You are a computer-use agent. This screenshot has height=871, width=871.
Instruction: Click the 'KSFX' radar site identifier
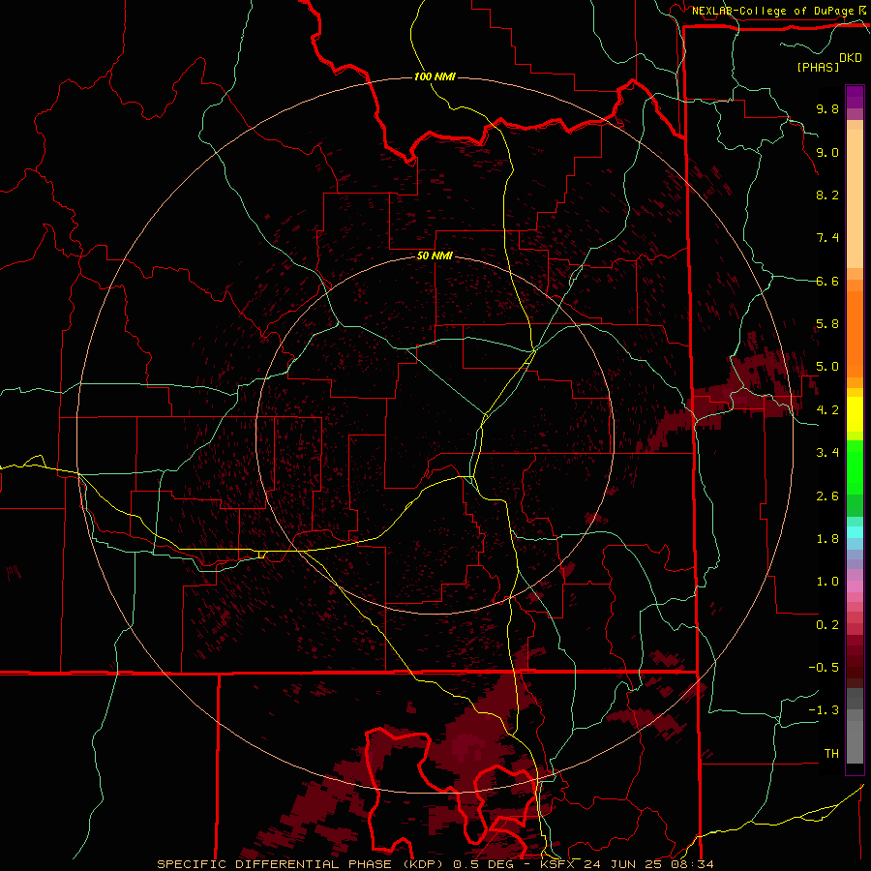pos(558,864)
